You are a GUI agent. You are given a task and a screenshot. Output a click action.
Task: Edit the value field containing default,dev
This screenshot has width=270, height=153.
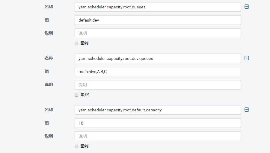(x=158, y=20)
